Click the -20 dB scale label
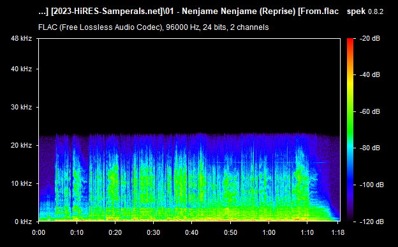Screen dimensions: 398x247 [x=370, y=38]
